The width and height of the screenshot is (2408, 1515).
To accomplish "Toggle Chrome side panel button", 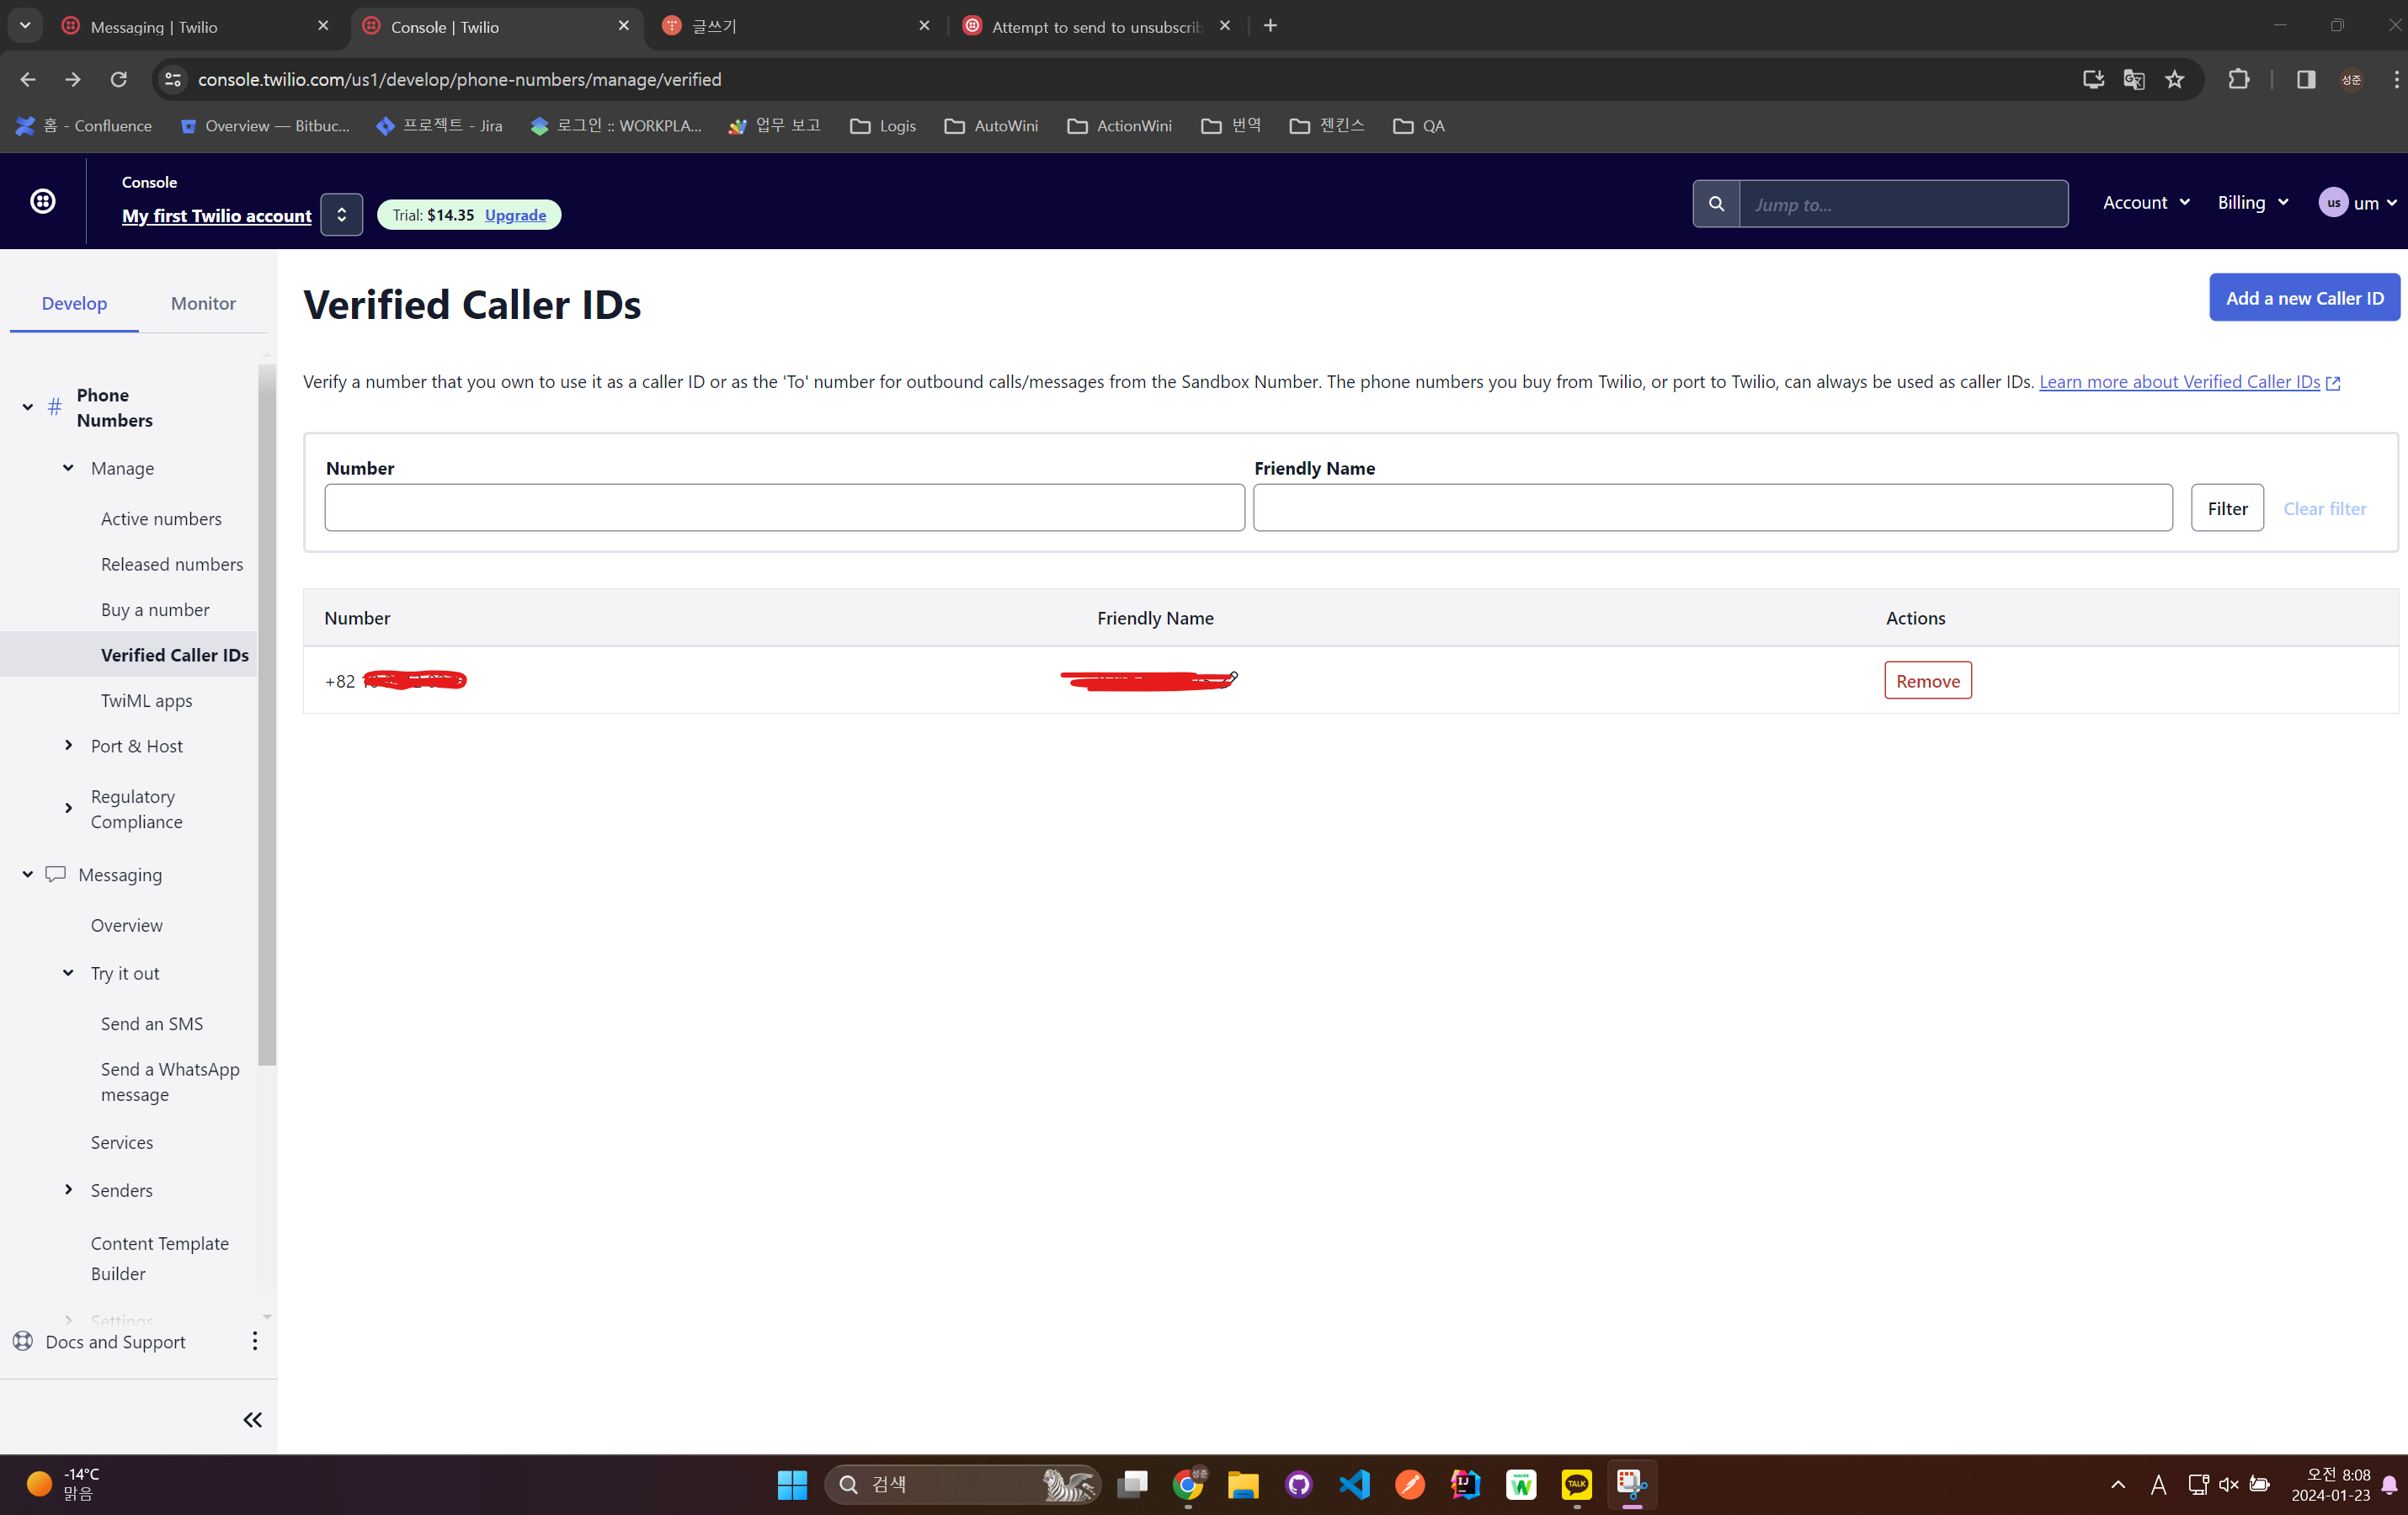I will [2305, 80].
